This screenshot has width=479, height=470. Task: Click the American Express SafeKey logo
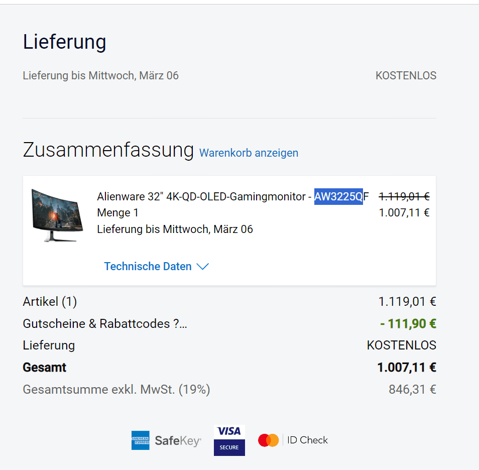pyautogui.click(x=166, y=440)
